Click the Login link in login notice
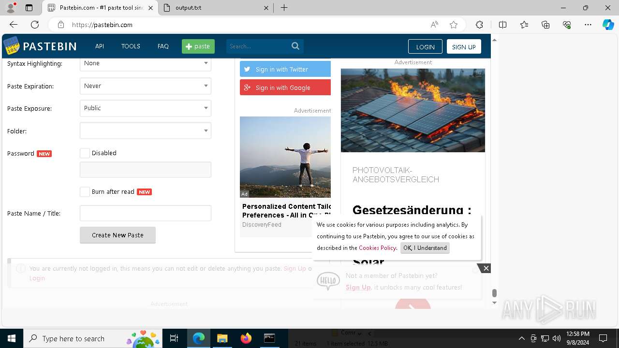Viewport: 619px width, 348px height. [37, 278]
